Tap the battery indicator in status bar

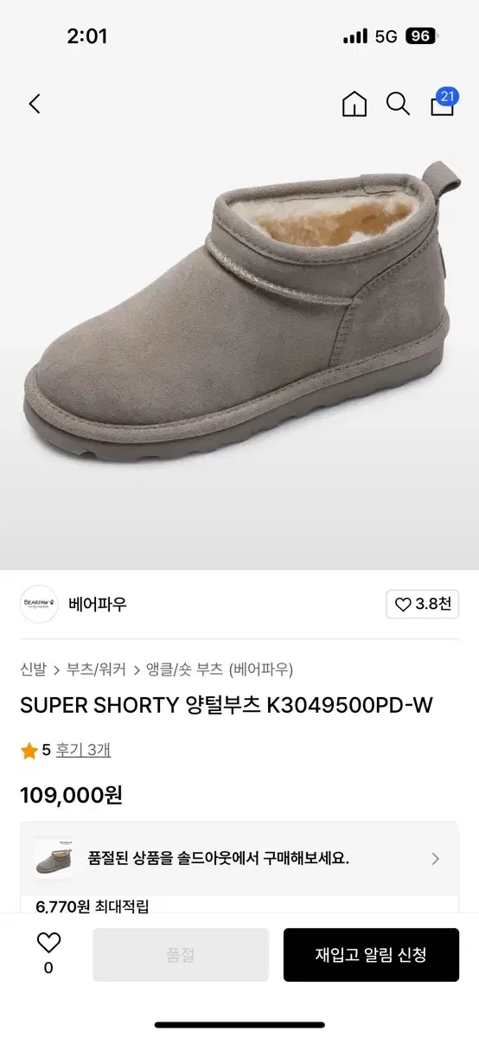[x=423, y=36]
